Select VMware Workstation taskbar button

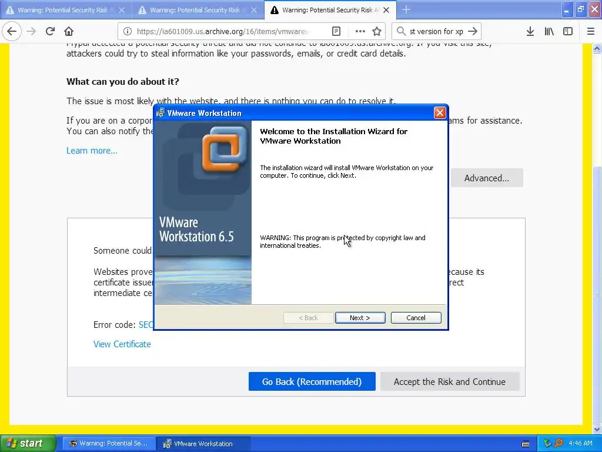(x=204, y=443)
